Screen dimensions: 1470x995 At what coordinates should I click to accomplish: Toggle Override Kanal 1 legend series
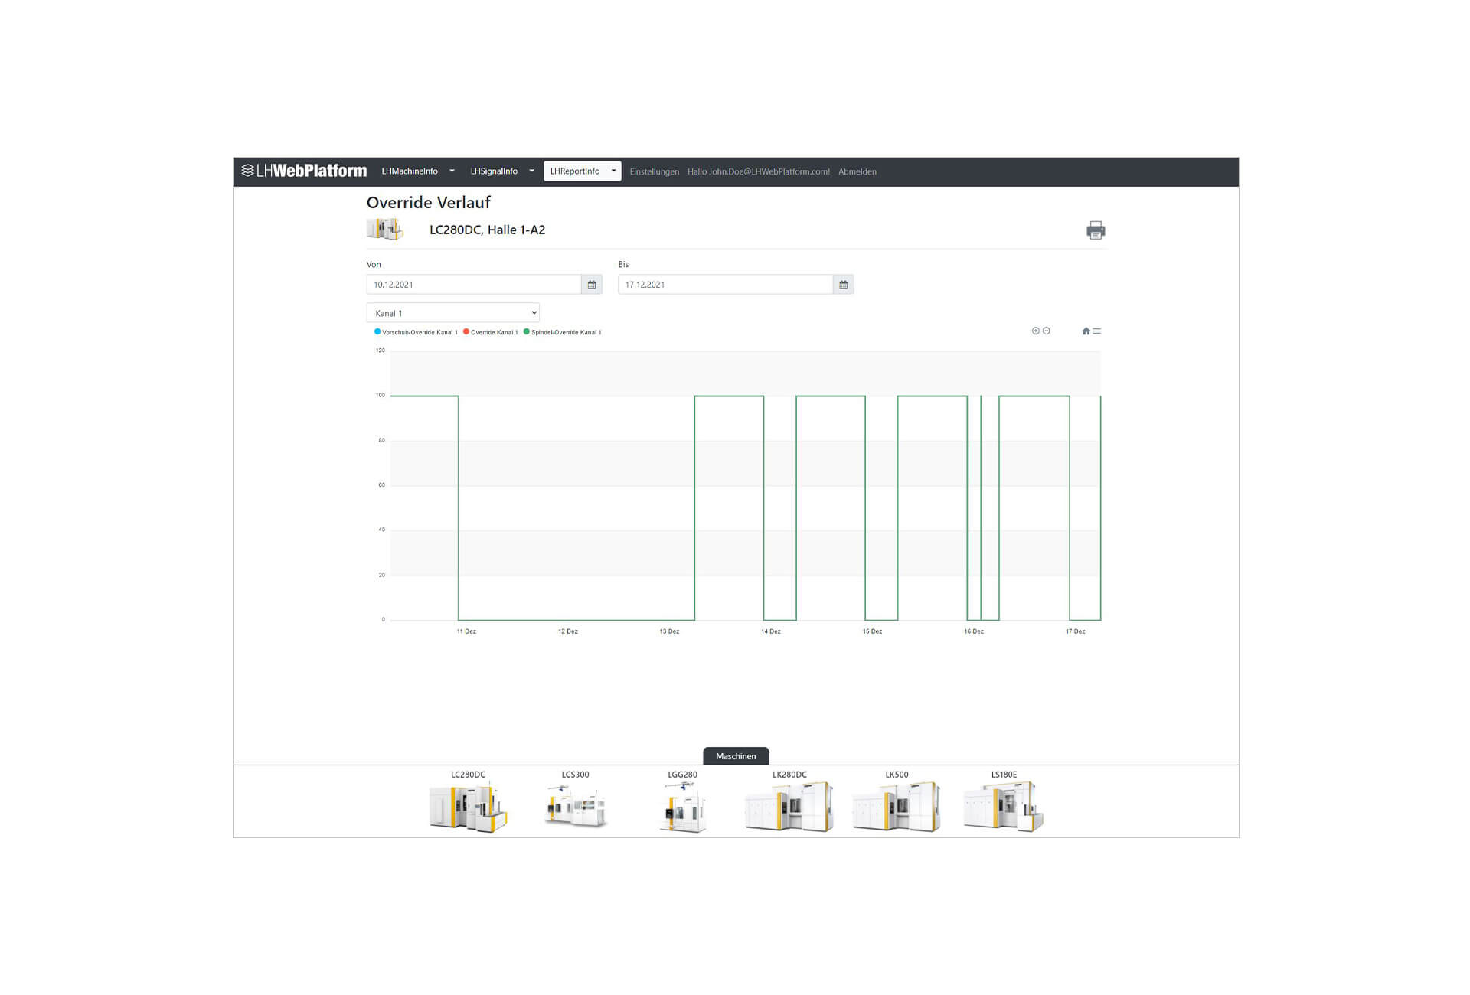click(493, 332)
